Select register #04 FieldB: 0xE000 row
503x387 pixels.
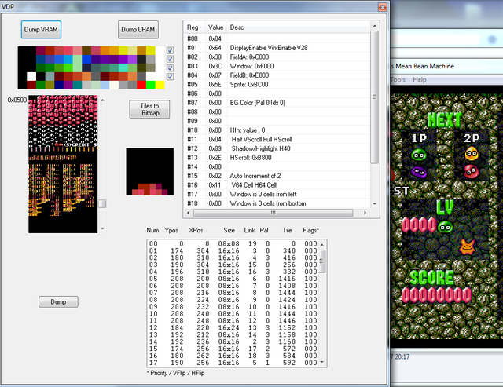coord(277,75)
